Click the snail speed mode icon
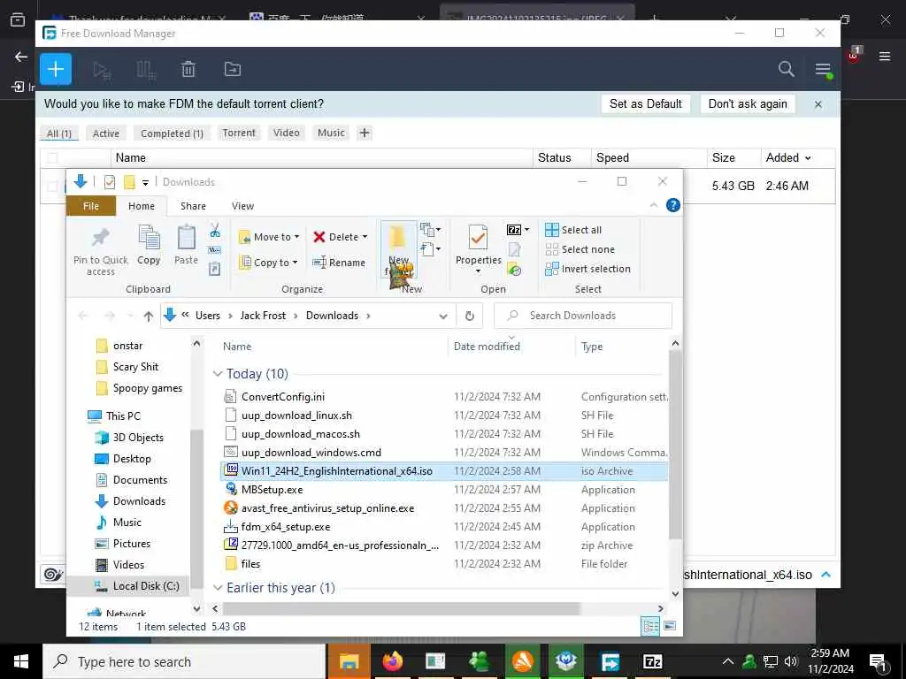Image resolution: width=906 pixels, height=679 pixels. tap(53, 575)
